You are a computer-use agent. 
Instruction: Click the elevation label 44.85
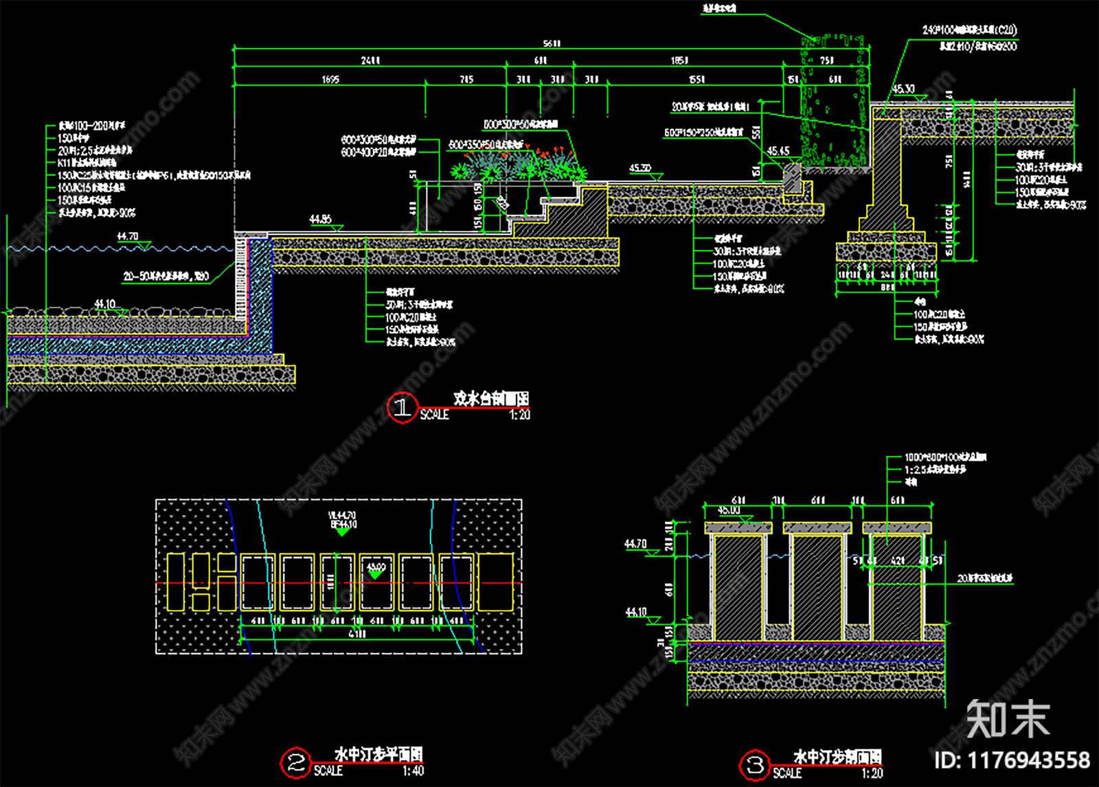click(x=320, y=220)
